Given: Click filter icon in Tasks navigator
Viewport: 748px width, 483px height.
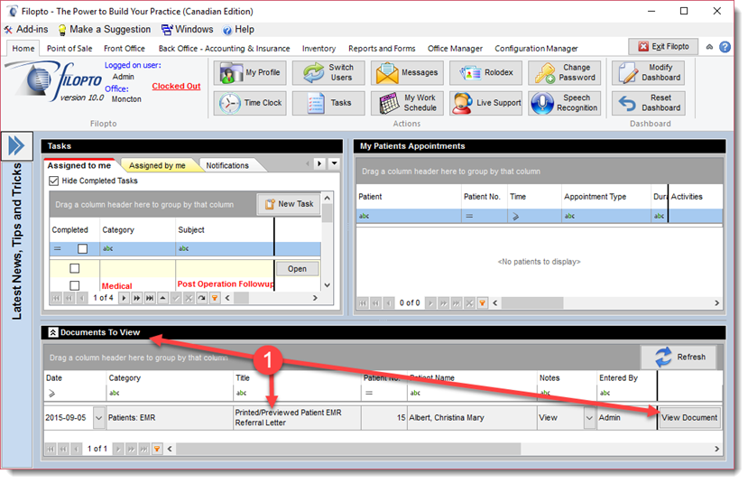Looking at the screenshot, I should click(x=215, y=298).
